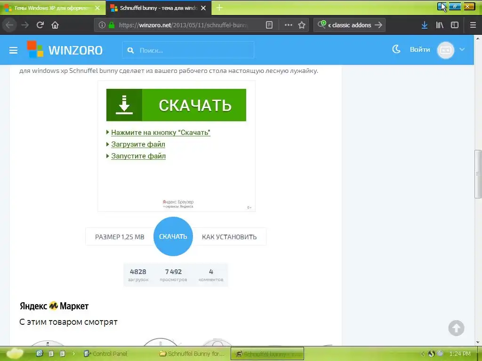The image size is (482, 361).
Task: Close the 'Schnuffel bunny' tab
Action: coord(203,8)
